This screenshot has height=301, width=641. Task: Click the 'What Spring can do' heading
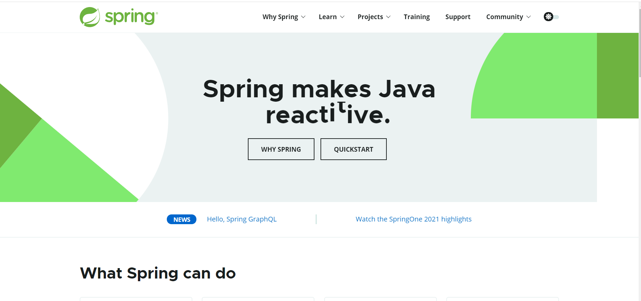(x=158, y=273)
